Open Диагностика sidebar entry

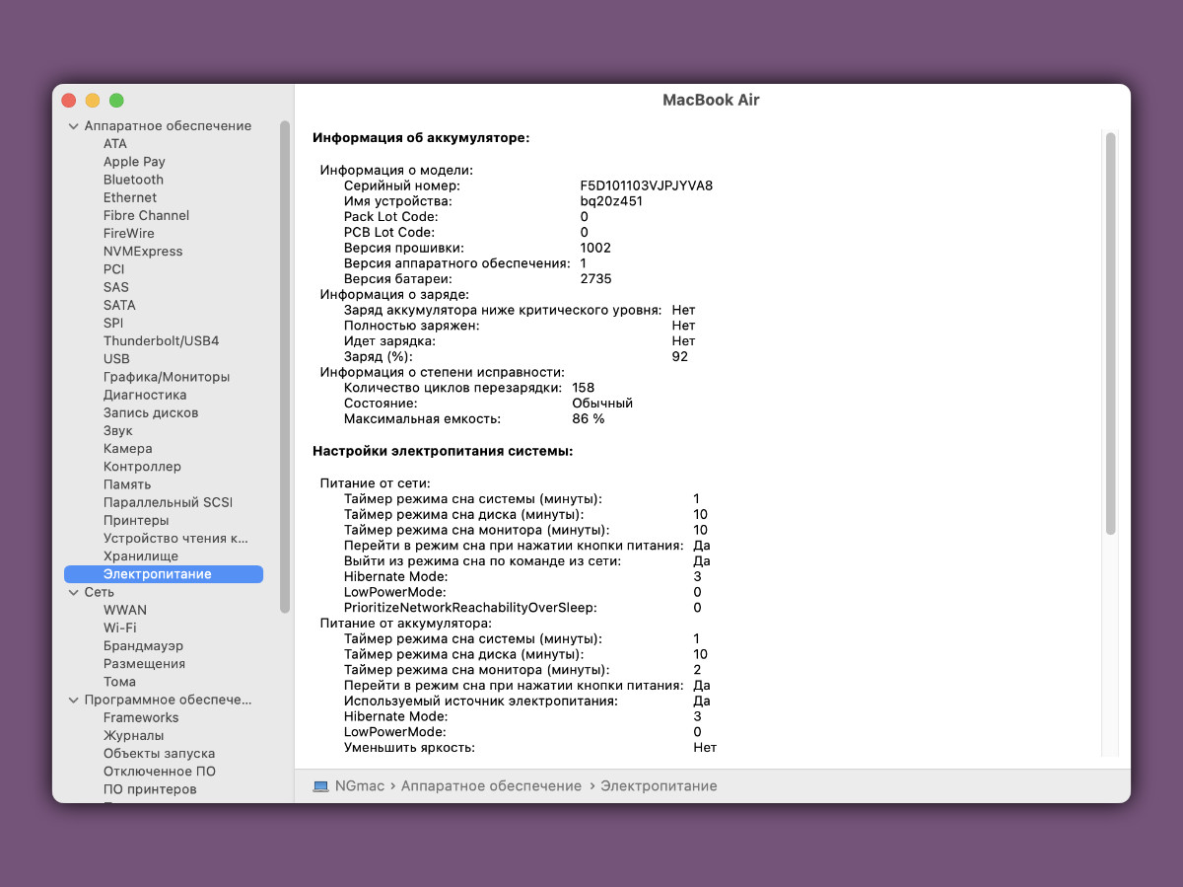point(145,395)
